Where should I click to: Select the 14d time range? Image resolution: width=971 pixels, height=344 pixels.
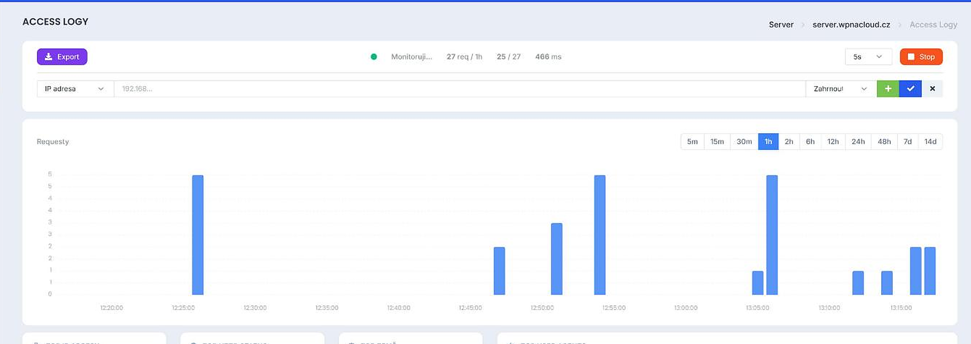coord(930,142)
